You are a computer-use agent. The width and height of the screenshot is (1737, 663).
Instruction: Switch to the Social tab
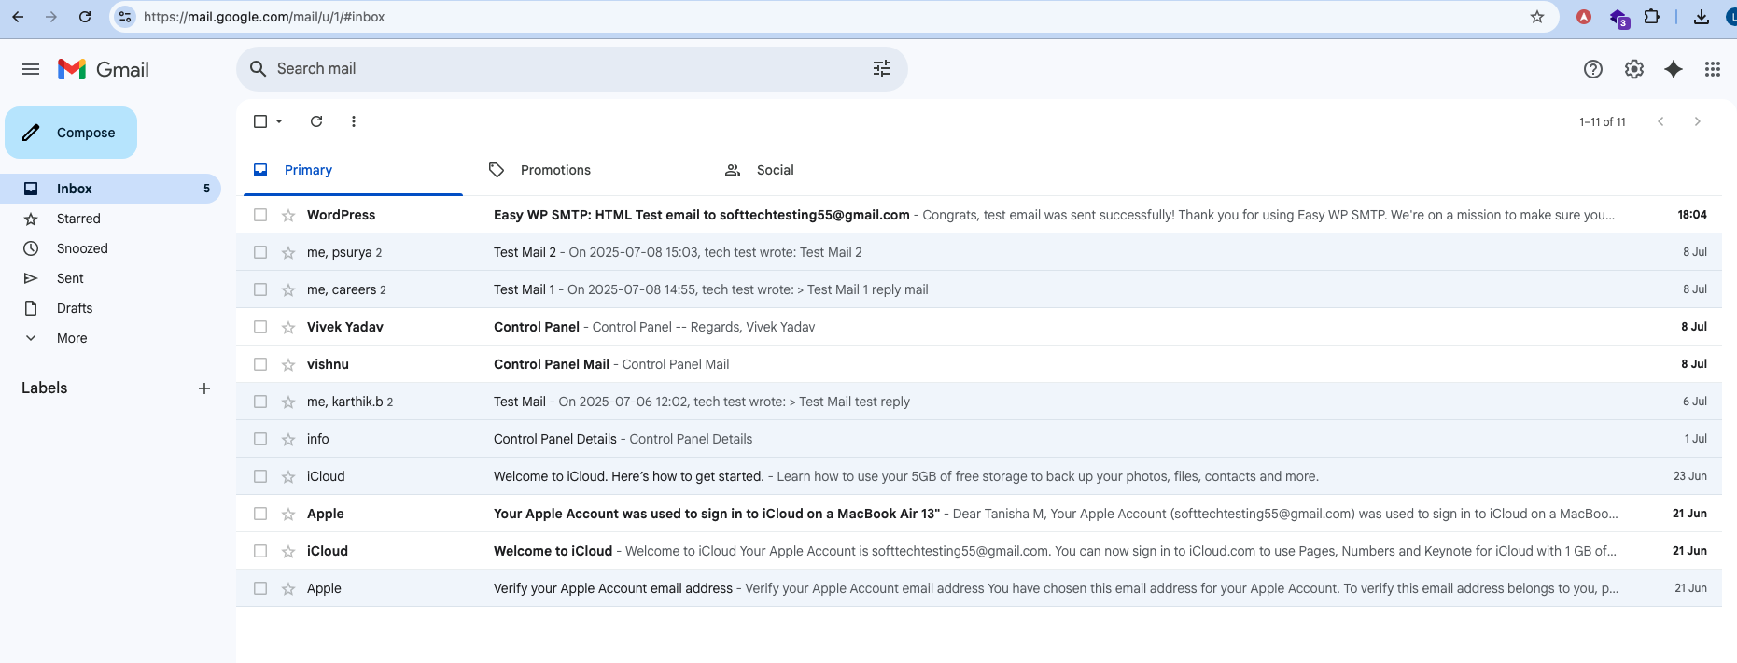(774, 170)
